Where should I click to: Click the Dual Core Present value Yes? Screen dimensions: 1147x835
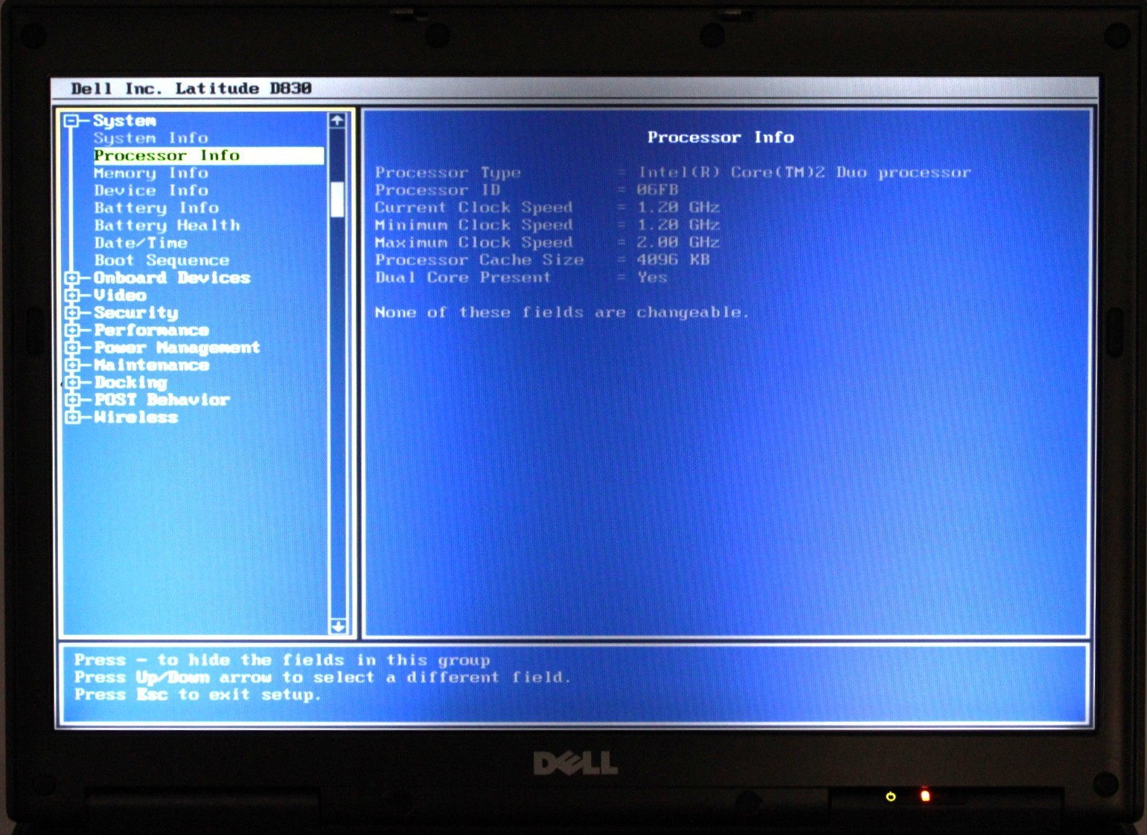[x=652, y=278]
